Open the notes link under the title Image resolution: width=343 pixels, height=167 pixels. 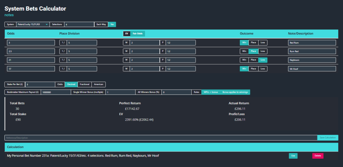tap(9, 15)
